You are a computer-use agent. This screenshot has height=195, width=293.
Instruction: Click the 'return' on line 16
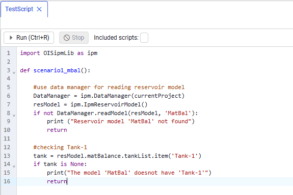57,181
